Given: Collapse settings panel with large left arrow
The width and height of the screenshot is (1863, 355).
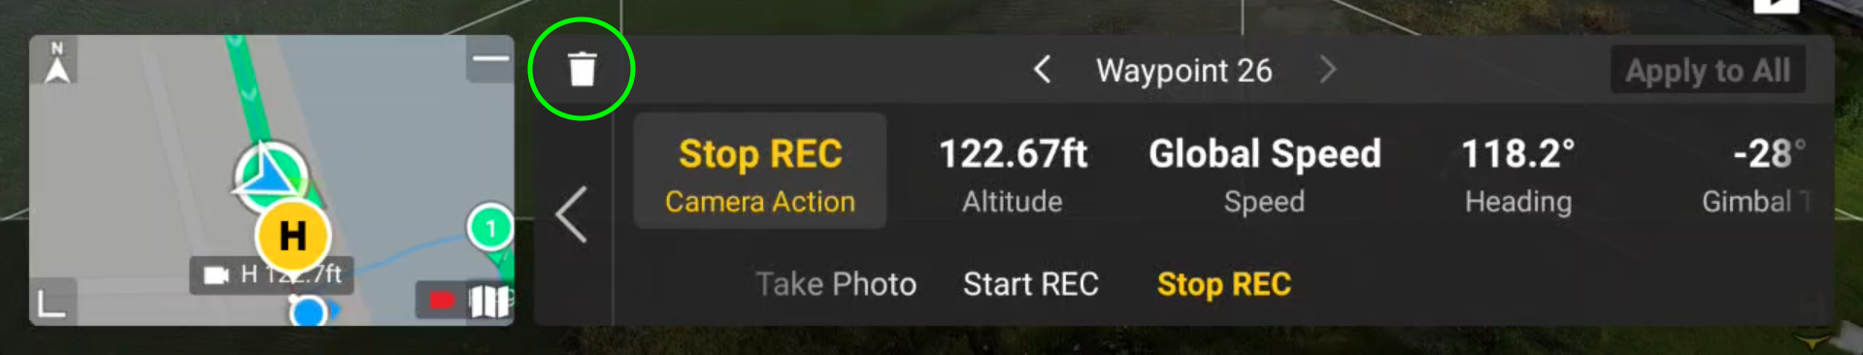Looking at the screenshot, I should pos(572,214).
